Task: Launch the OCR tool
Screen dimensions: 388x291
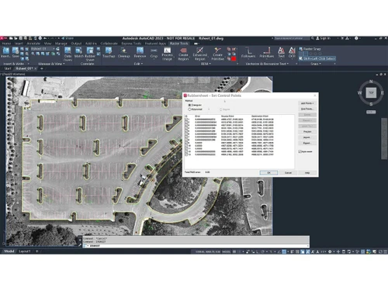Action: [x=292, y=53]
